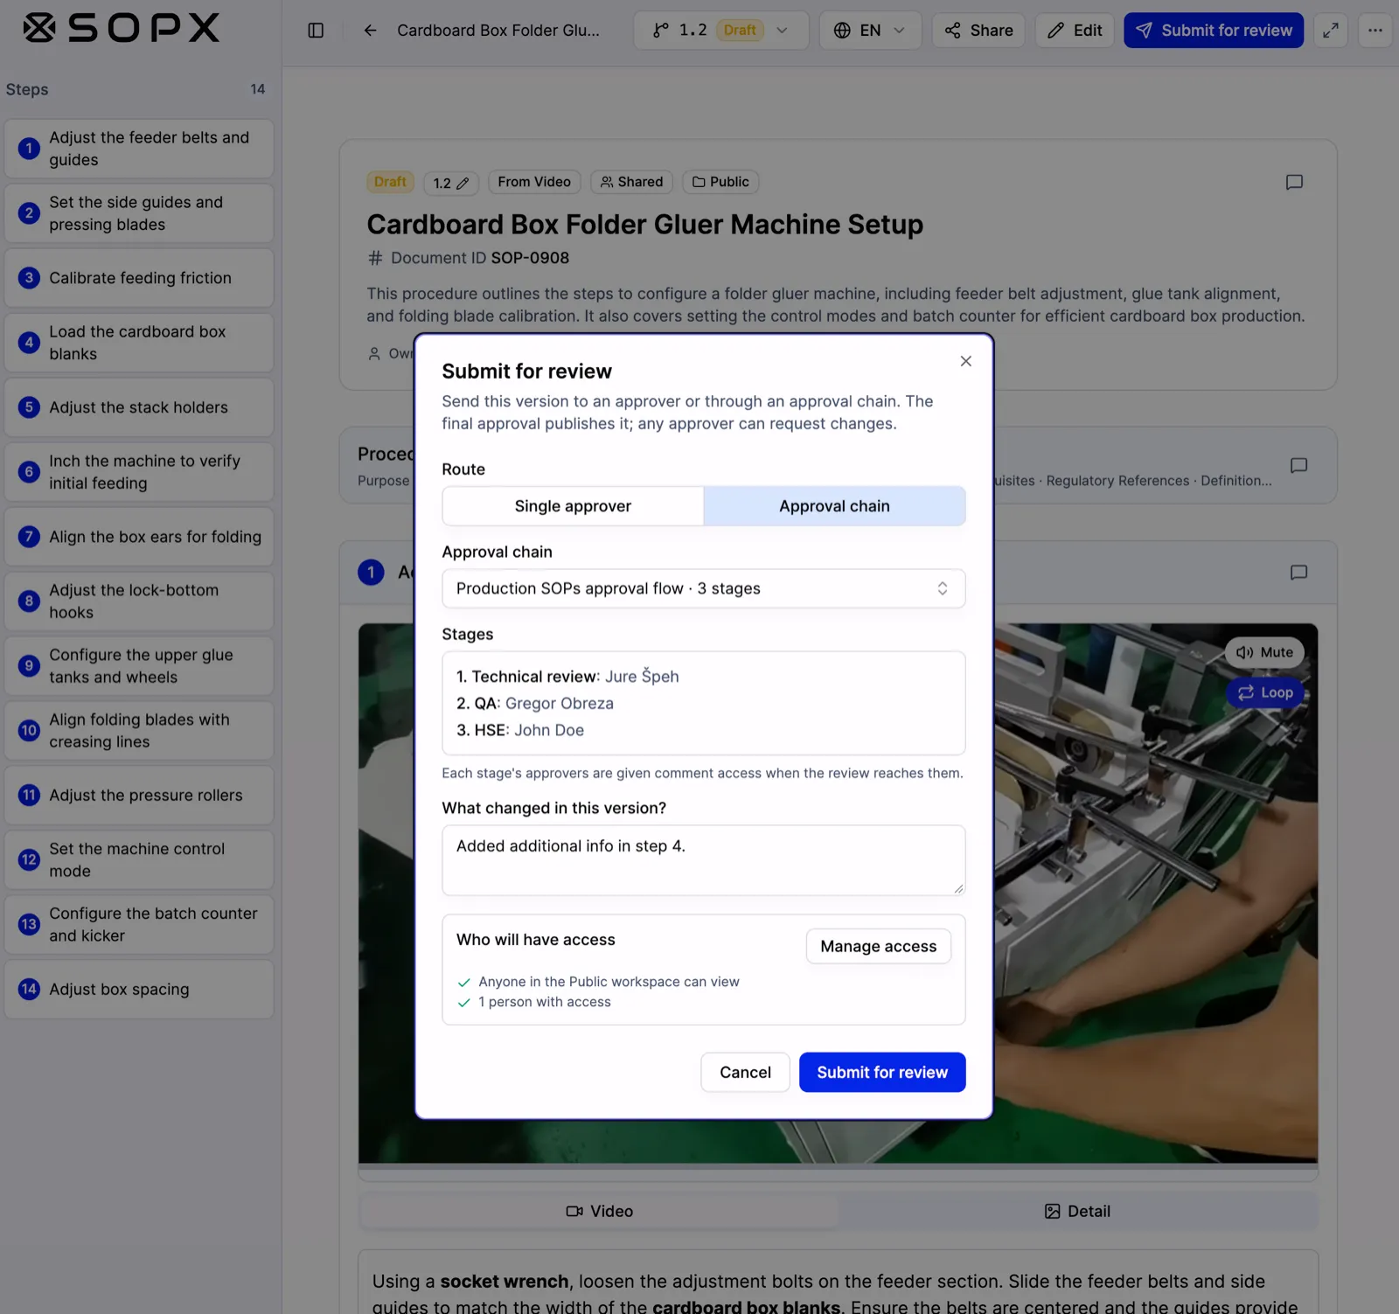Click the What changed text field
Image resolution: width=1399 pixels, height=1314 pixels.
704,860
